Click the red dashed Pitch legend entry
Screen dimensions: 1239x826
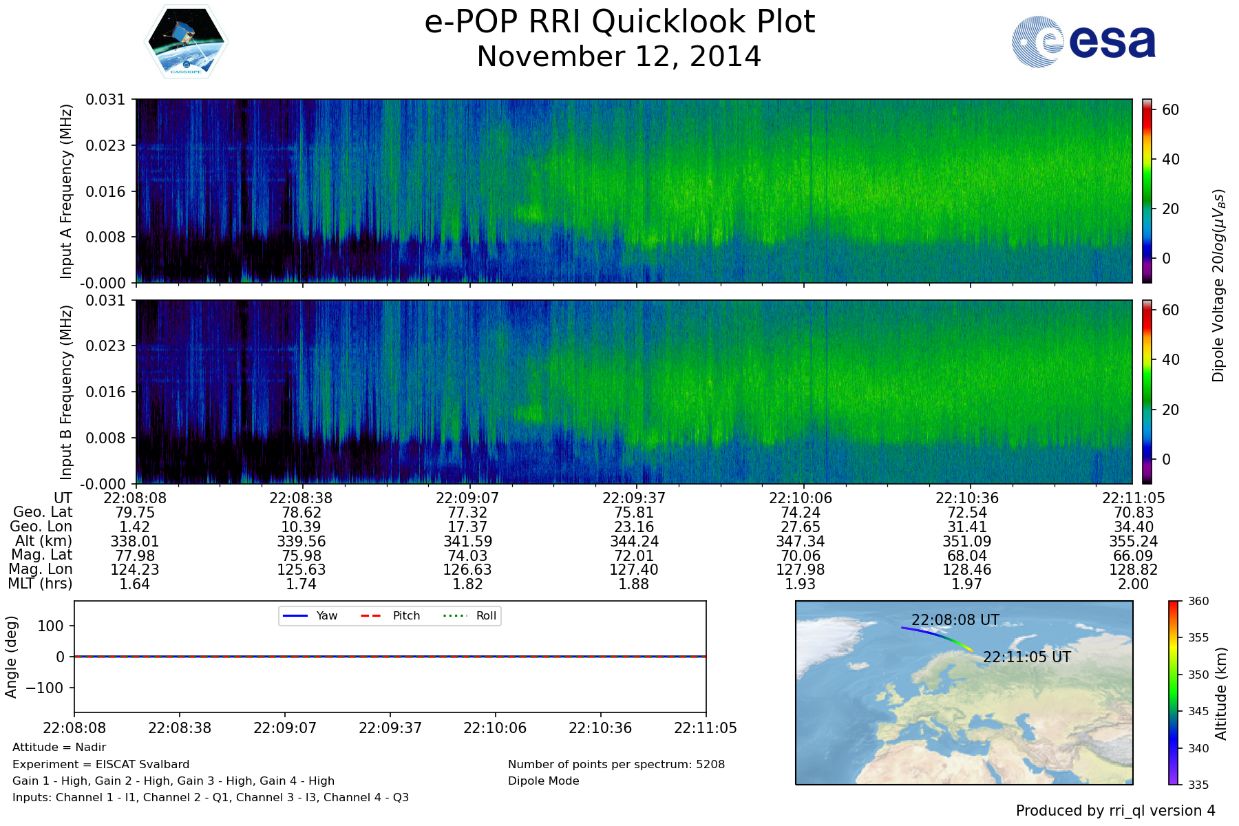pos(390,615)
